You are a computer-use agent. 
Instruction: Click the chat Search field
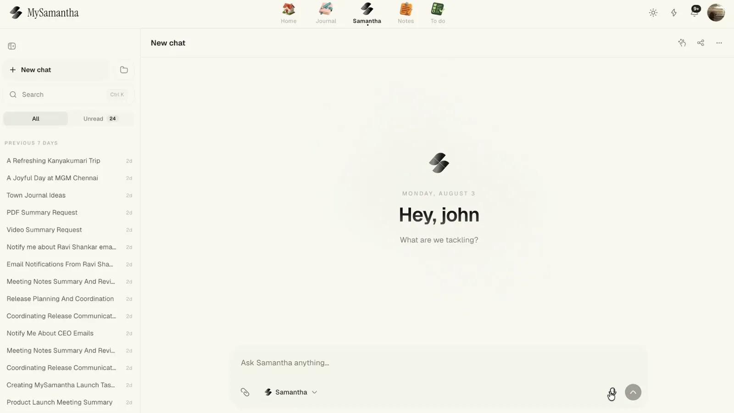click(69, 95)
